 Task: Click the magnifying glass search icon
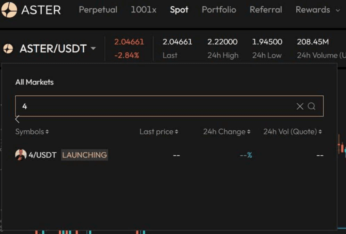312,106
